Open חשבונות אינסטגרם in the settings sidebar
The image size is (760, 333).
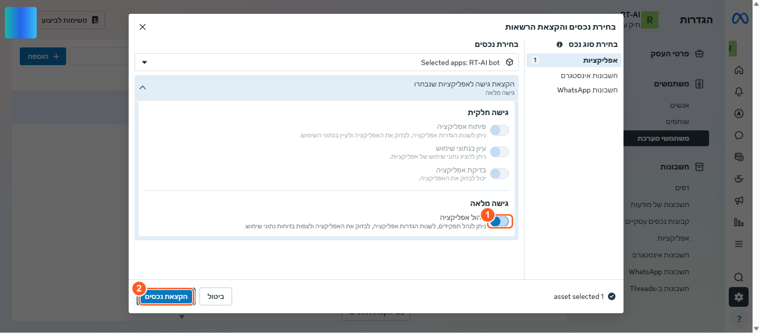pyautogui.click(x=660, y=255)
